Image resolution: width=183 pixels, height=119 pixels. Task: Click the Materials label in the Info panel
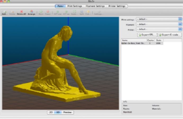tap(157, 109)
